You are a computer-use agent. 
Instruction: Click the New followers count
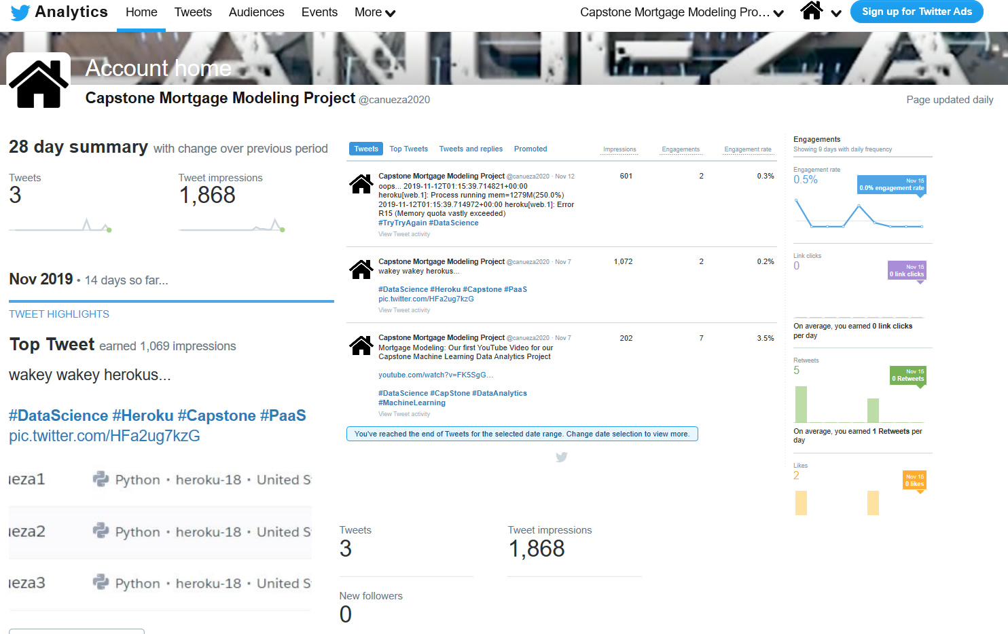click(x=346, y=614)
